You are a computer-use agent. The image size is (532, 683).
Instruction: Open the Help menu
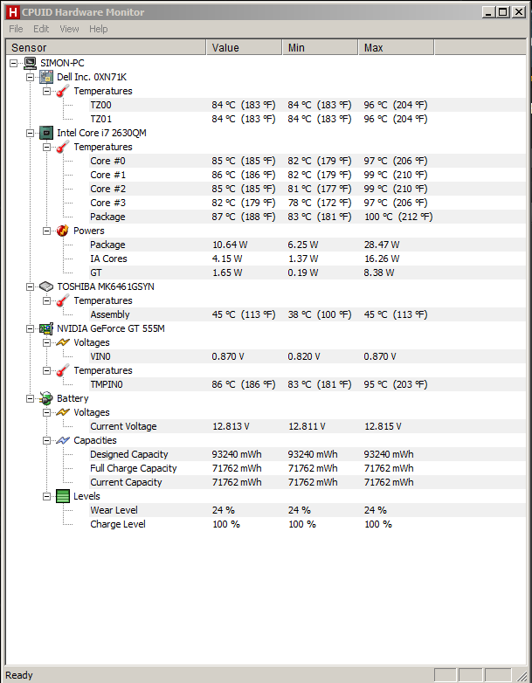[x=99, y=29]
